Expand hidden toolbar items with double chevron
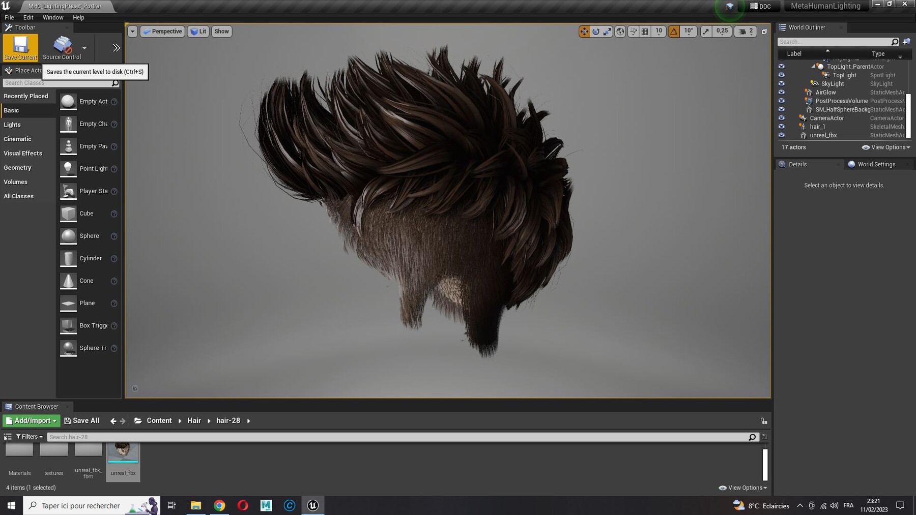 (116, 48)
